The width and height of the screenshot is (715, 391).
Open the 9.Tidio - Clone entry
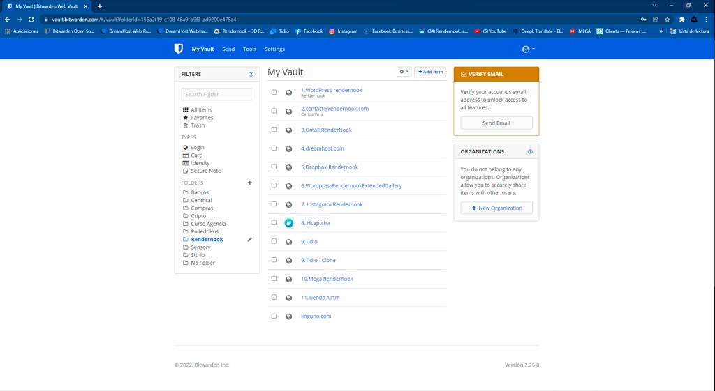click(318, 261)
